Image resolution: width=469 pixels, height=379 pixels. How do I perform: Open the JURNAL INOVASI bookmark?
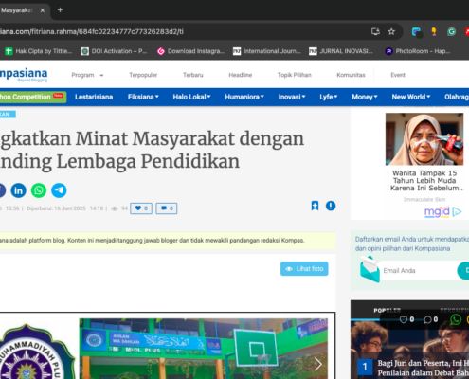(341, 51)
